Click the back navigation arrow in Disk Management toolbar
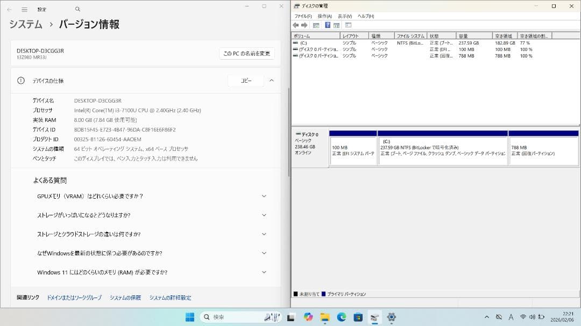Viewport: 581px width, 326px height. click(x=295, y=24)
